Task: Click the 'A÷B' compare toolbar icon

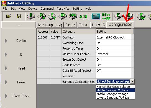Action: coord(83,17)
